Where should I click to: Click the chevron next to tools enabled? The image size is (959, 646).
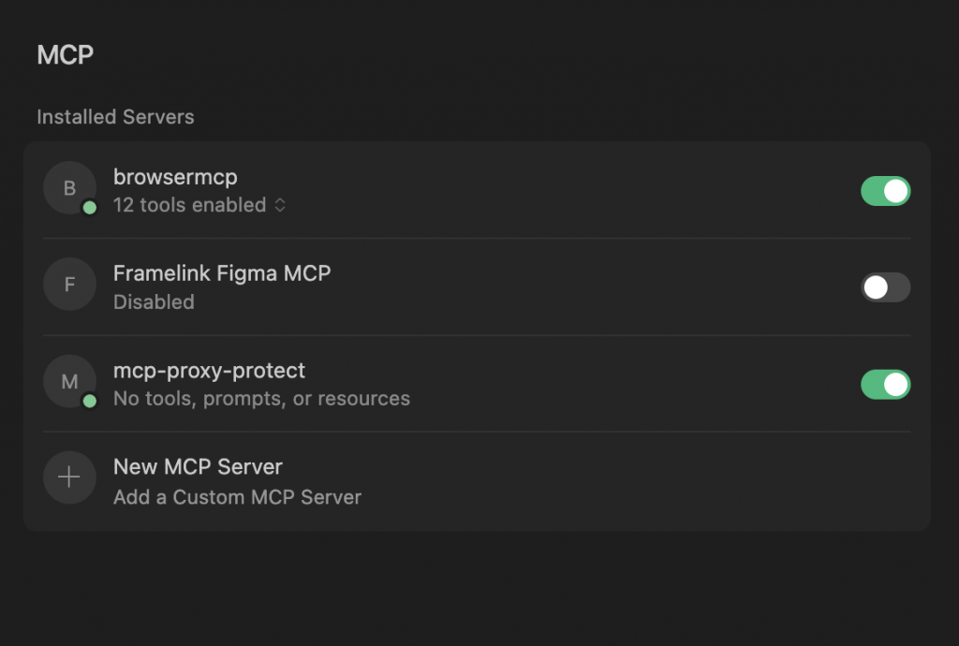[x=280, y=205]
